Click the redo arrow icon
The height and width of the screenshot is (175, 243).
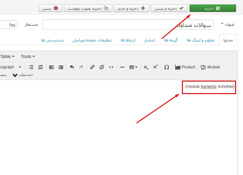[81, 67]
